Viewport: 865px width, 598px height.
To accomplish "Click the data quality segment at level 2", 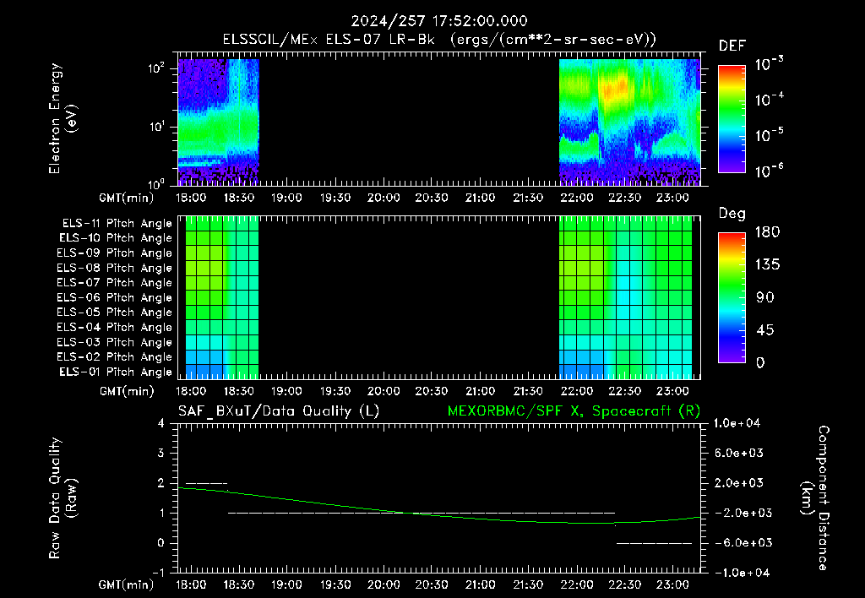I will click(x=206, y=483).
